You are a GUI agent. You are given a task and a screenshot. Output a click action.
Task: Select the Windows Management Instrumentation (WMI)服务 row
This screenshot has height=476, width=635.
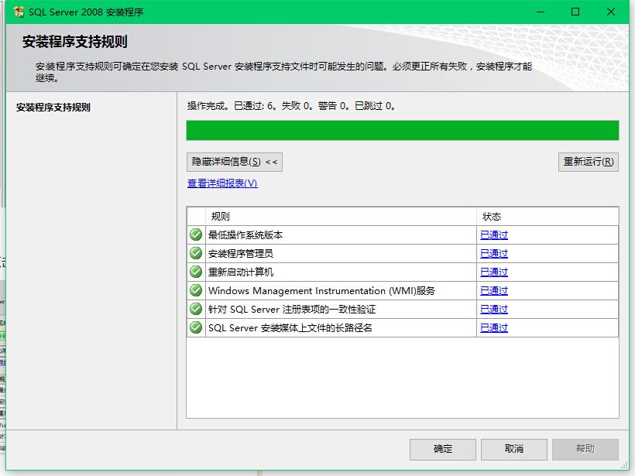[x=403, y=290]
